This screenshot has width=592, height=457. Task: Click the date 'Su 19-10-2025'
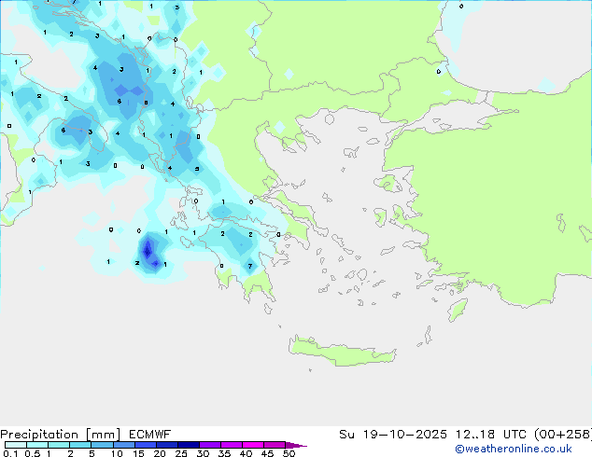pyautogui.click(x=393, y=435)
